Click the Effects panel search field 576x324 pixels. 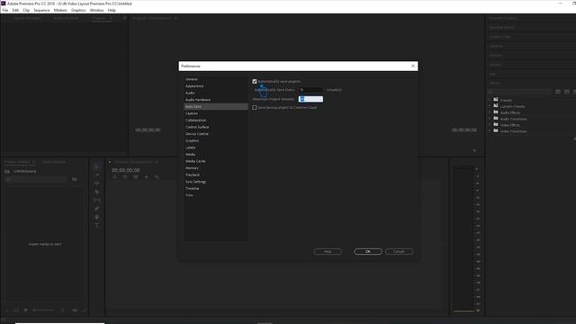[x=519, y=92]
